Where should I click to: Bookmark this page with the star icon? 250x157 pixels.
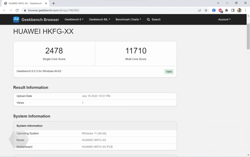click(206, 10)
